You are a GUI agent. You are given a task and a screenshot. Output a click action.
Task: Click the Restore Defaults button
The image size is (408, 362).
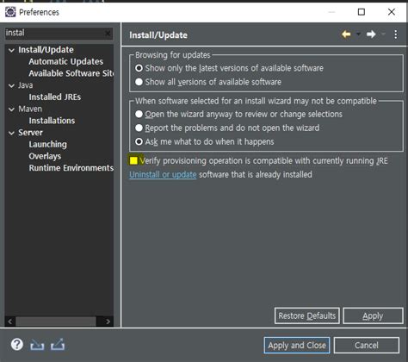pos(307,315)
